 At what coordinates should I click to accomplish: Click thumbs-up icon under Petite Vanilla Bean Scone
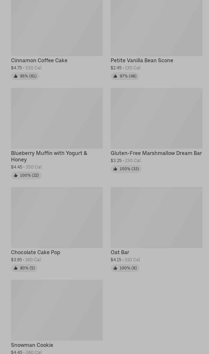point(115,76)
